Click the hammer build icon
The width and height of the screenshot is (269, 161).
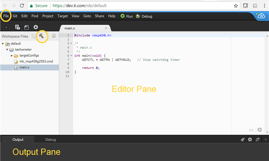point(41,36)
